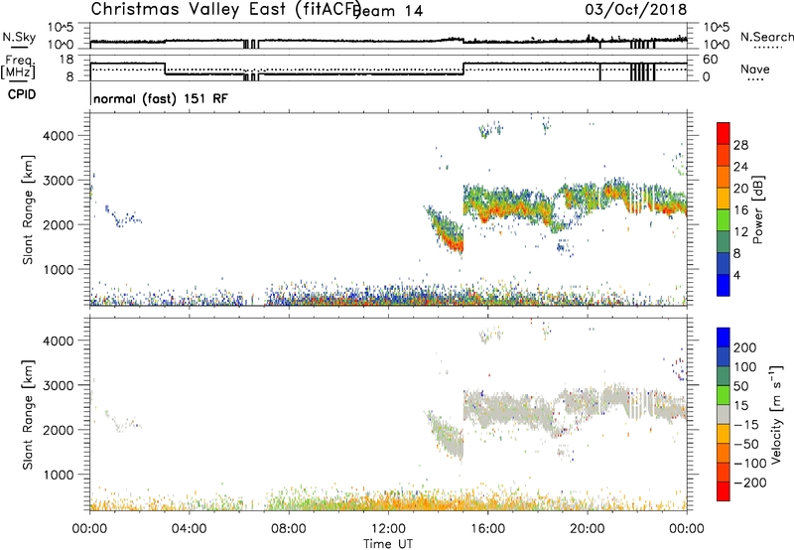Click the Power [dB] colorbar title
The width and height of the screenshot is (794, 550).
tap(757, 209)
